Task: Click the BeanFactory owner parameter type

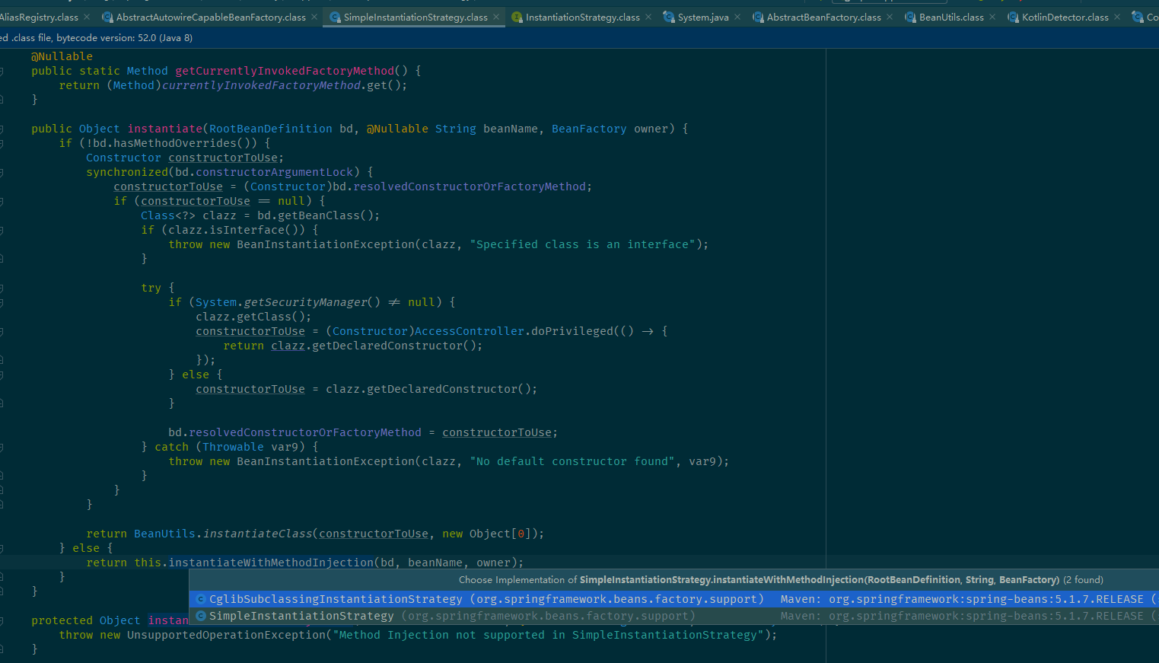Action: click(x=589, y=129)
